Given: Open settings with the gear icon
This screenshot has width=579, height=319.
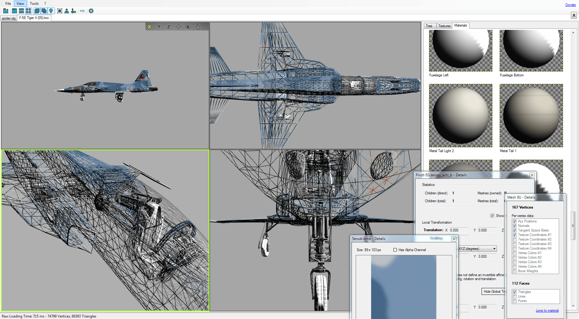Looking at the screenshot, I should click(x=91, y=11).
